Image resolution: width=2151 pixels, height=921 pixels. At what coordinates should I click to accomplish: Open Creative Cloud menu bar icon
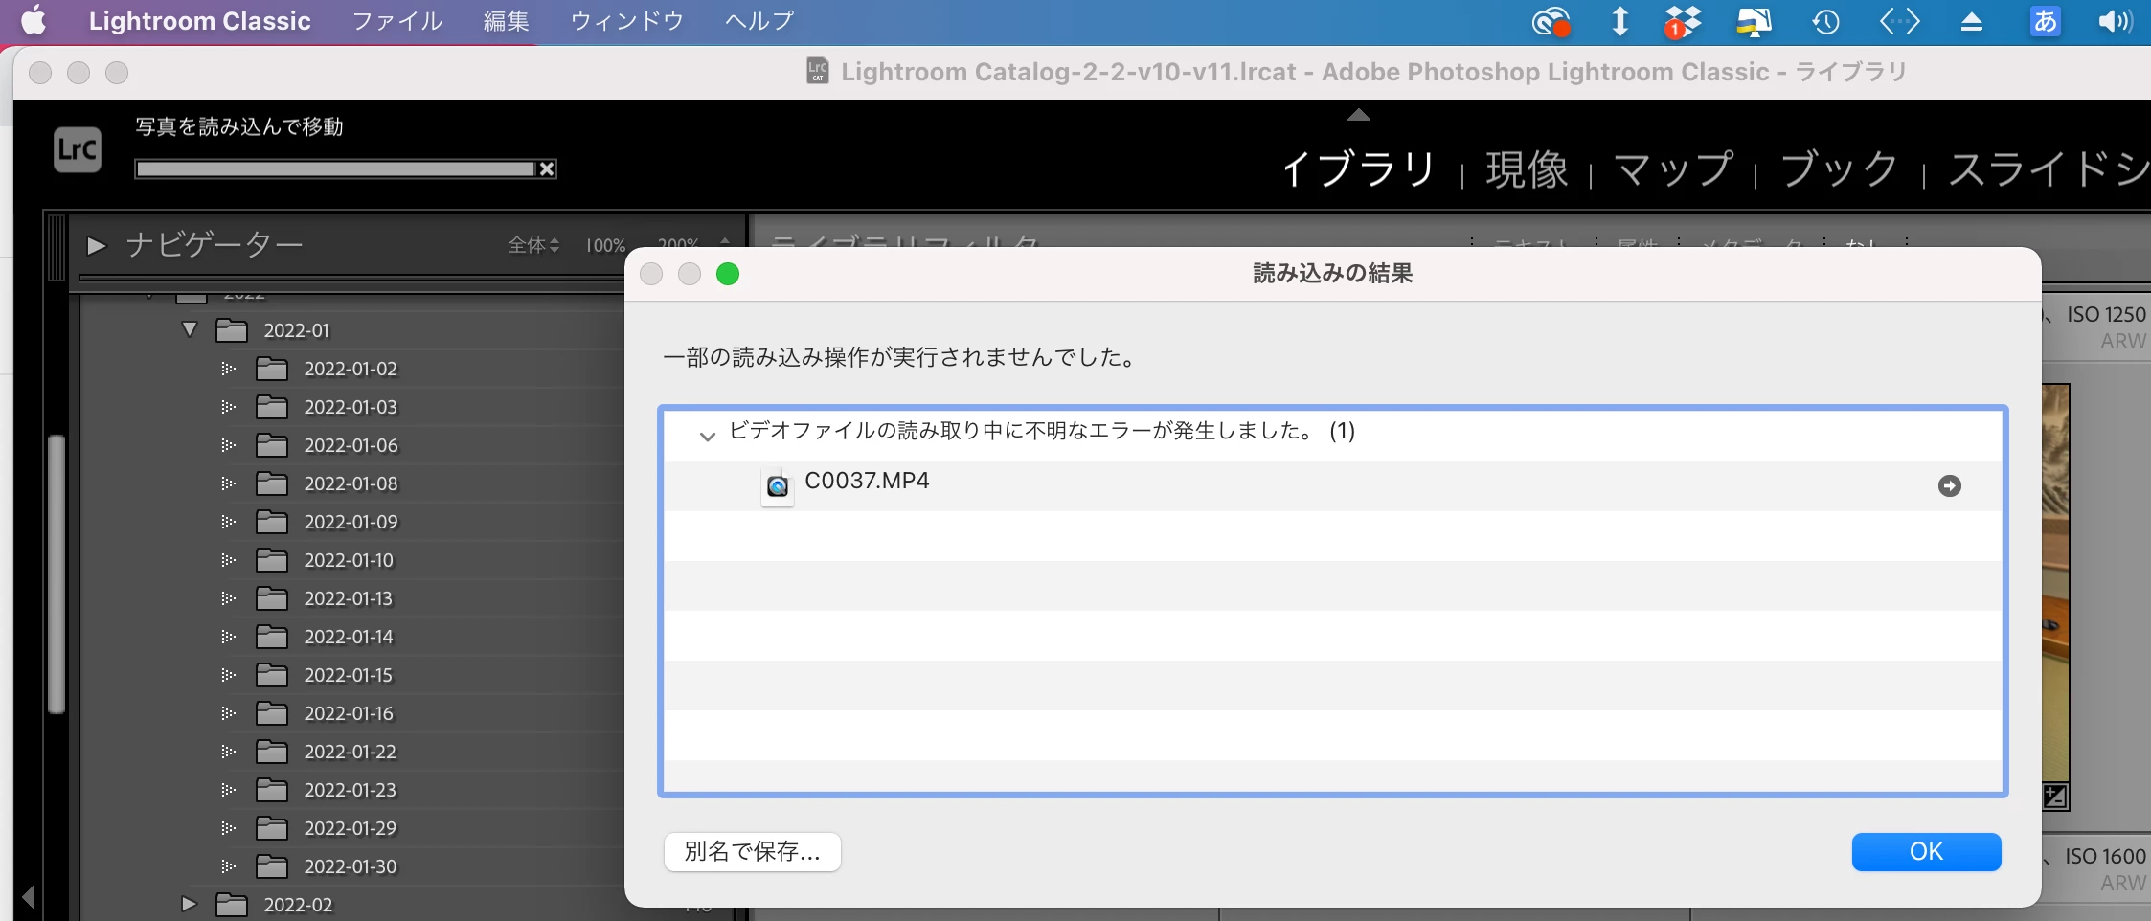1551,21
